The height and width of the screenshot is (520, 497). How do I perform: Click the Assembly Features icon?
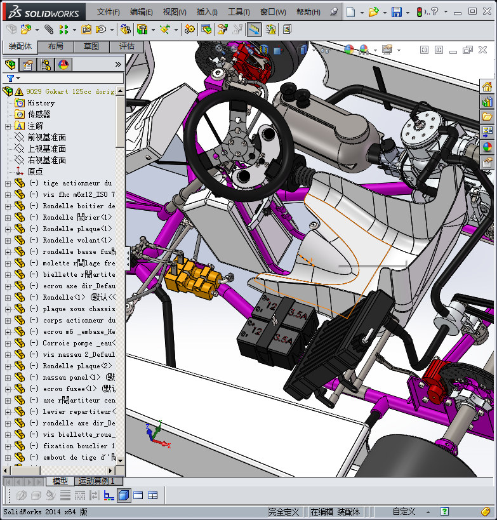coord(142,29)
